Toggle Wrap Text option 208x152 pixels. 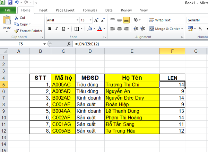pyautogui.click(x=160, y=20)
